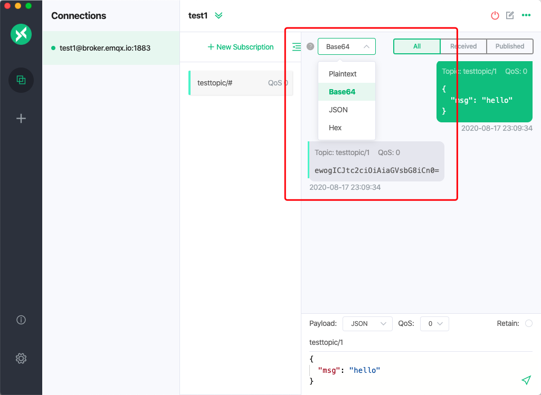Click the plus icon for new connection

point(21,118)
